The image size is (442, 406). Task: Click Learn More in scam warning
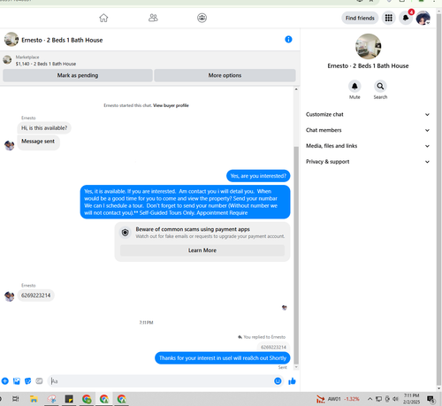tap(202, 250)
